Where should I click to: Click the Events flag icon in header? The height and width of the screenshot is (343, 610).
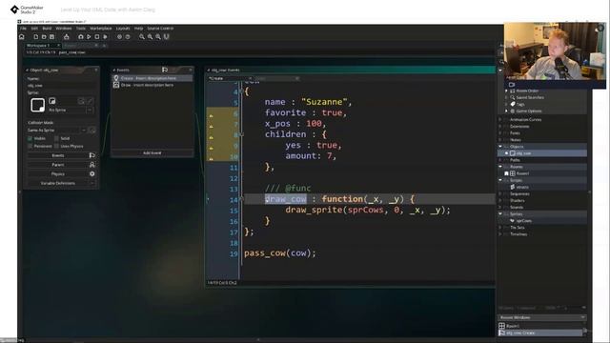(165, 70)
